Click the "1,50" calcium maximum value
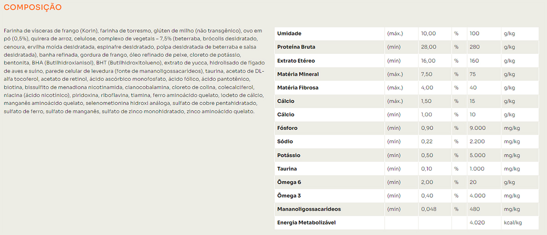The height and width of the screenshot is (235, 547). 427,101
